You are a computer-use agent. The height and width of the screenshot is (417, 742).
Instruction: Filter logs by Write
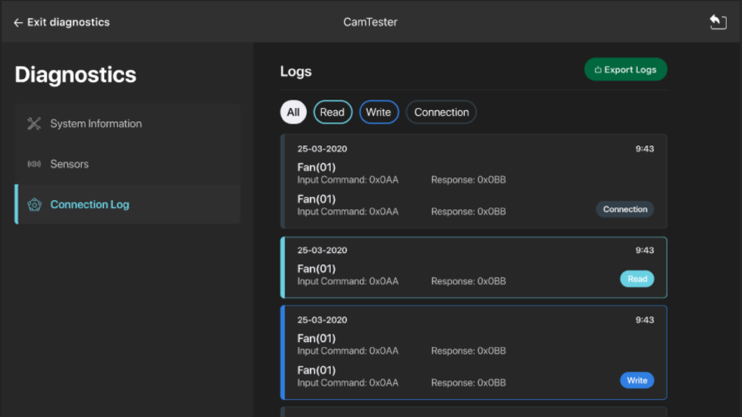[x=379, y=112]
